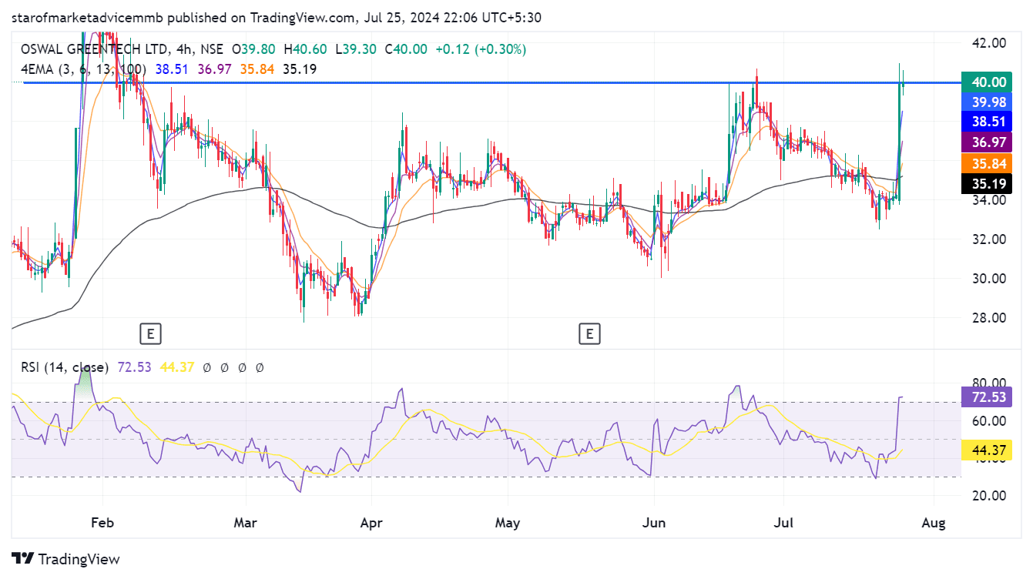The image size is (1033, 579).
Task: Click the Feb label on the time axis
Action: [102, 523]
